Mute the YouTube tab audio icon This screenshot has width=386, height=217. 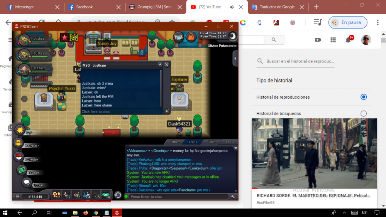[x=232, y=7]
